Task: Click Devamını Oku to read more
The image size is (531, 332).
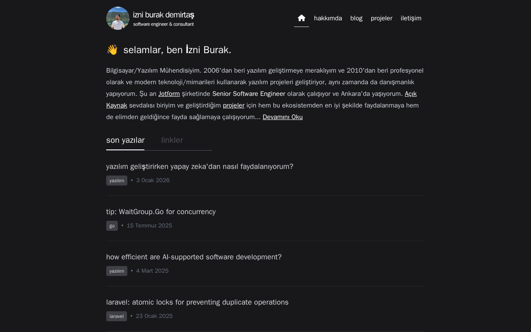Action: (x=283, y=117)
